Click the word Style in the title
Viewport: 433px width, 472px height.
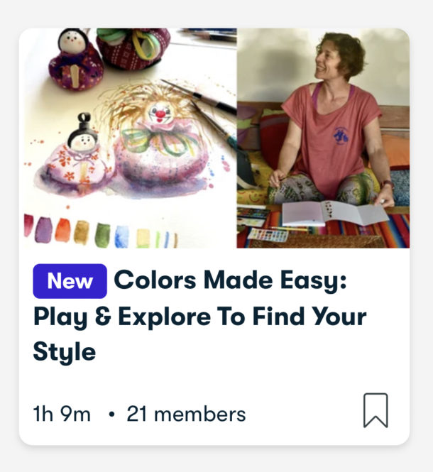pos(65,352)
